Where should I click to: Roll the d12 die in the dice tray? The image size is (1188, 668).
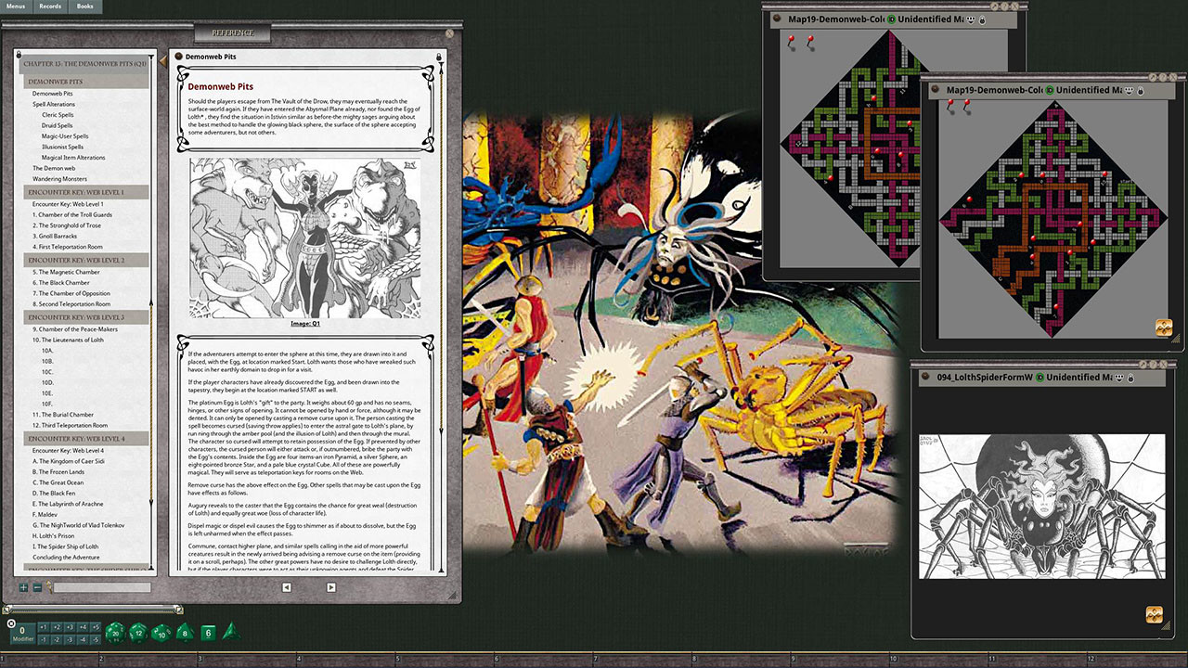click(x=137, y=633)
